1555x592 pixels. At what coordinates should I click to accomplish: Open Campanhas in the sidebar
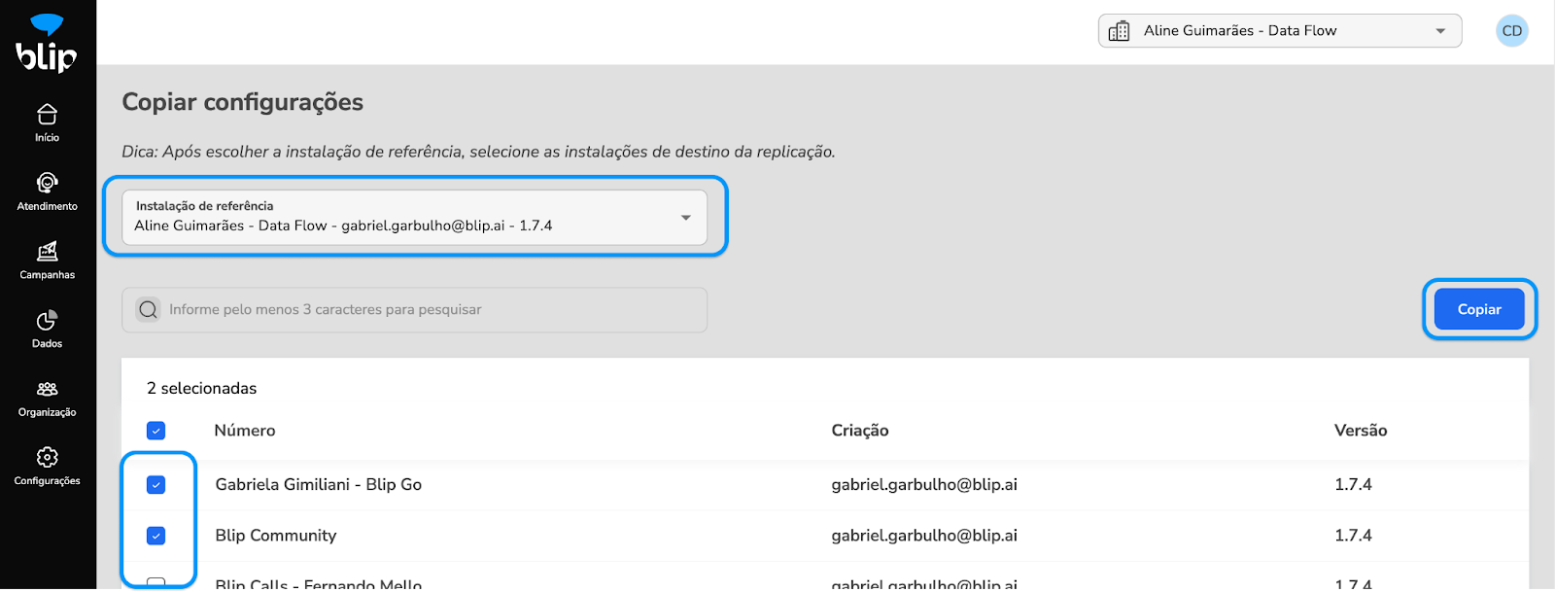coord(47,261)
